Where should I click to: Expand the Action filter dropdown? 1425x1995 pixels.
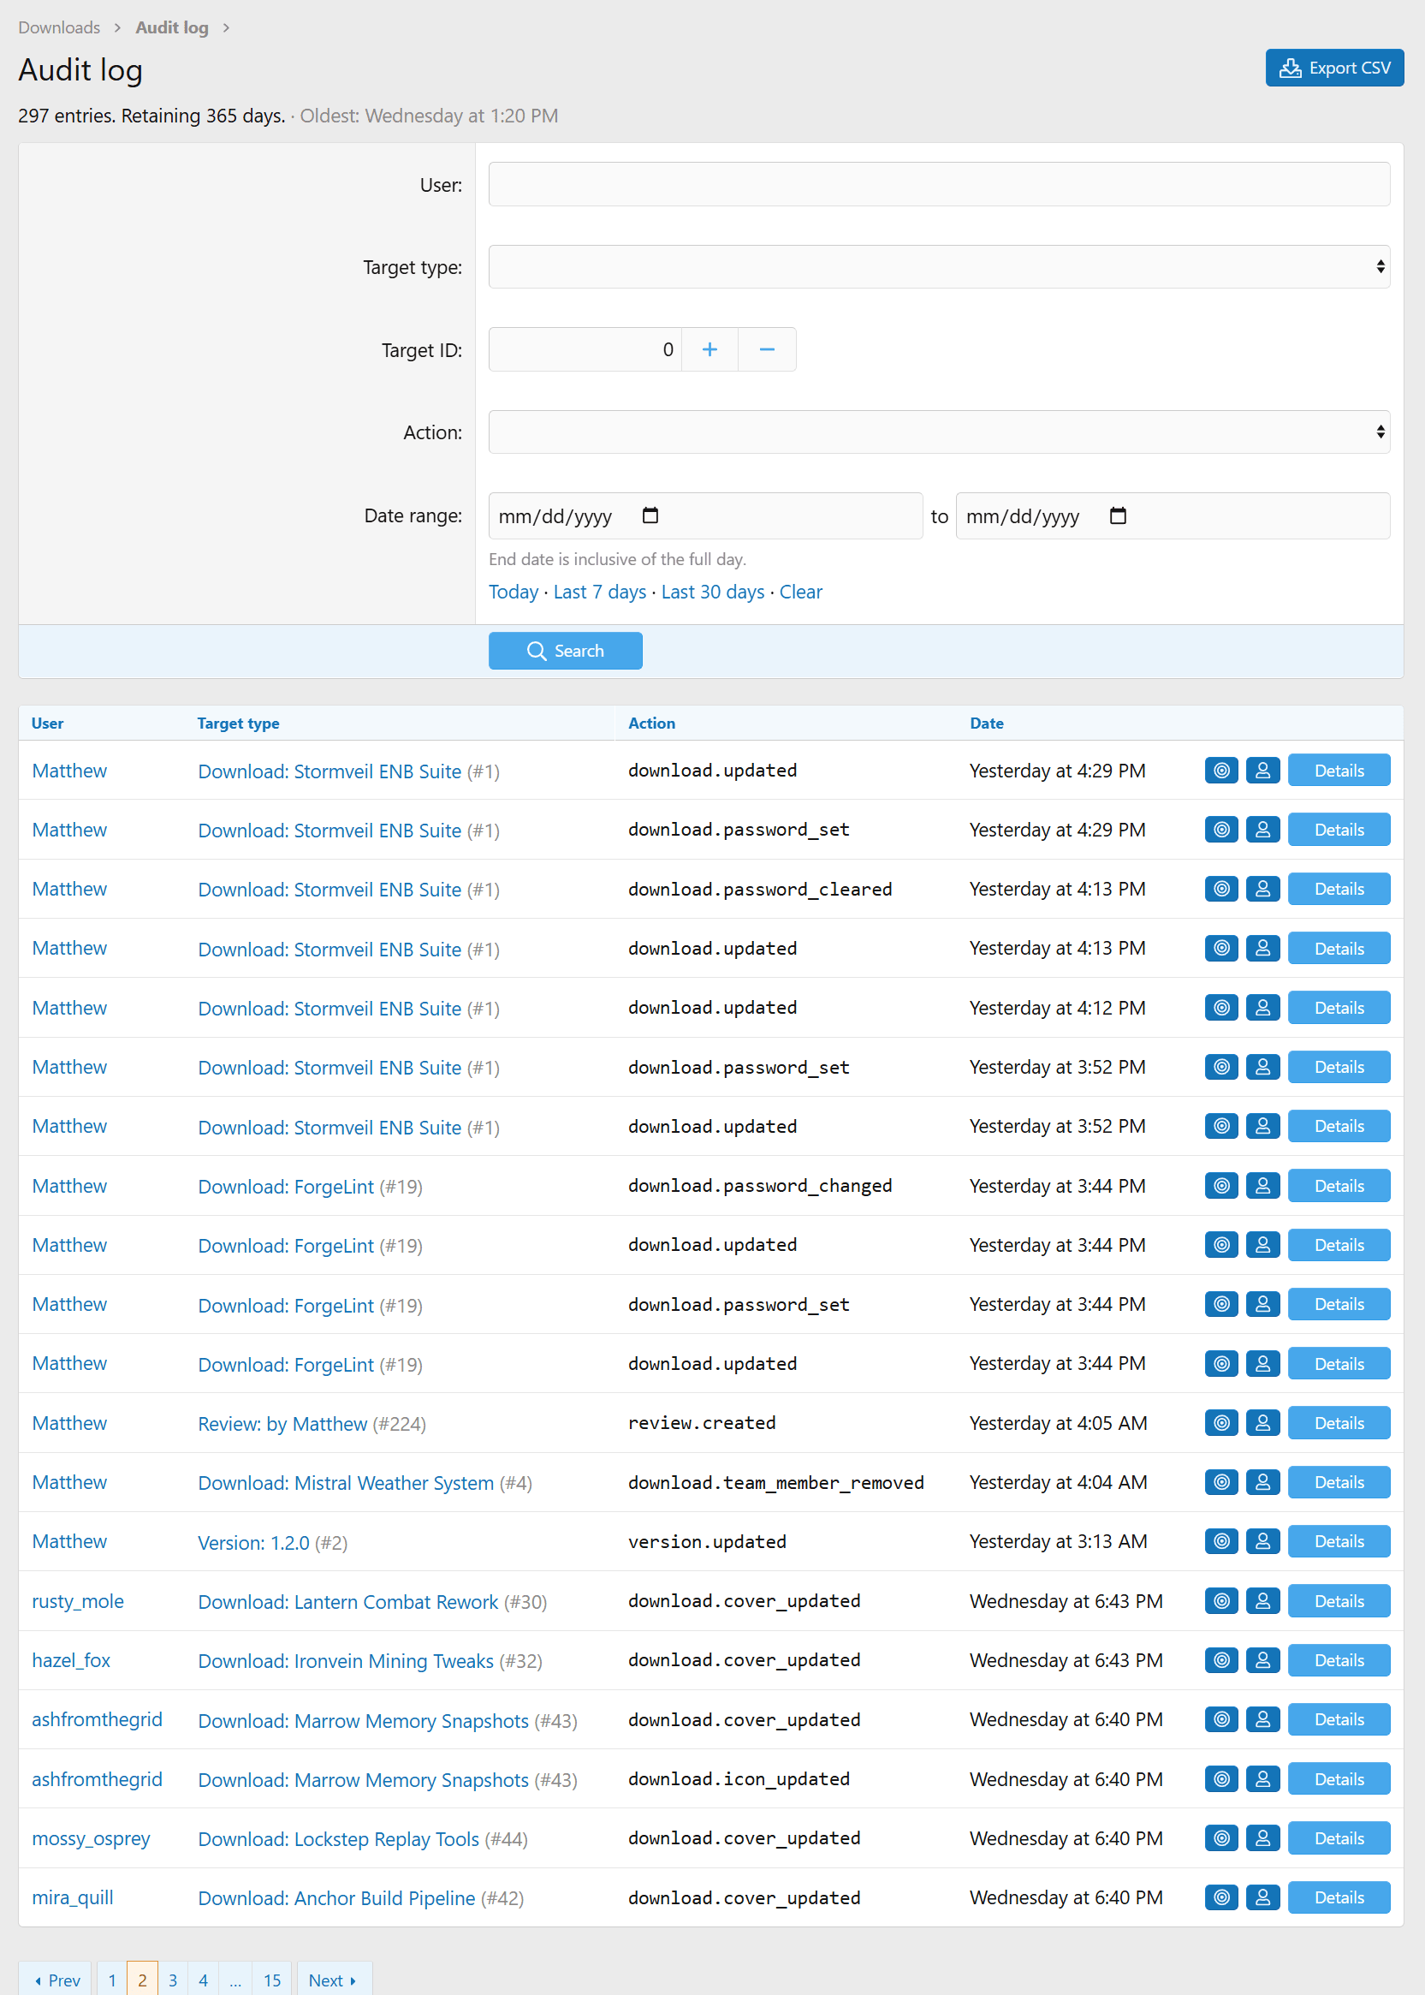pos(938,431)
